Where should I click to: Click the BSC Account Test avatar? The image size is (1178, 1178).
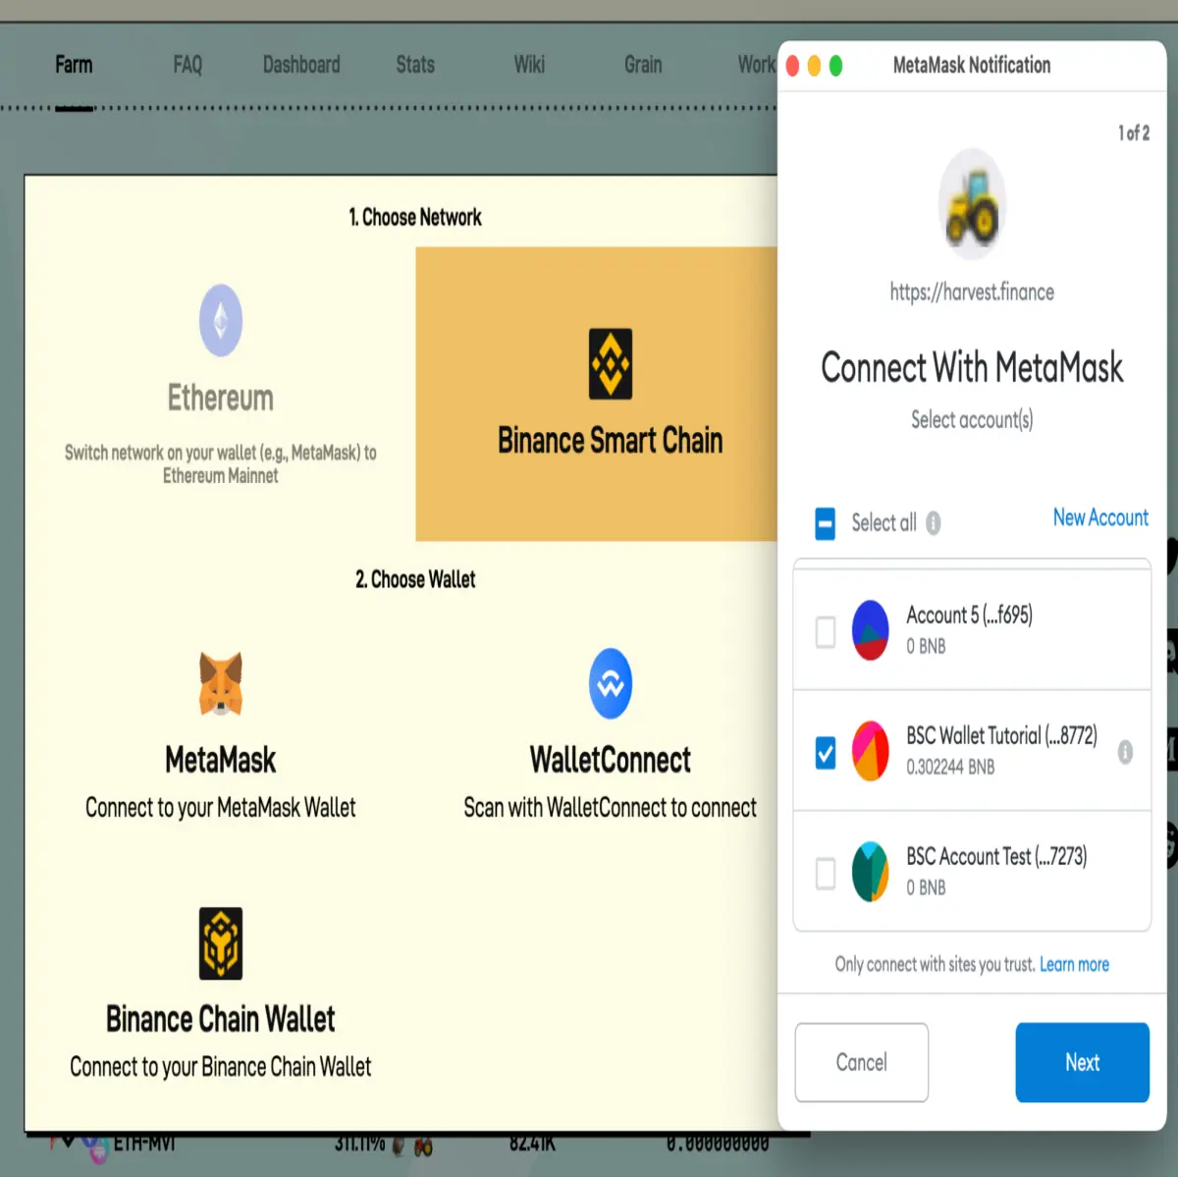[x=871, y=872]
